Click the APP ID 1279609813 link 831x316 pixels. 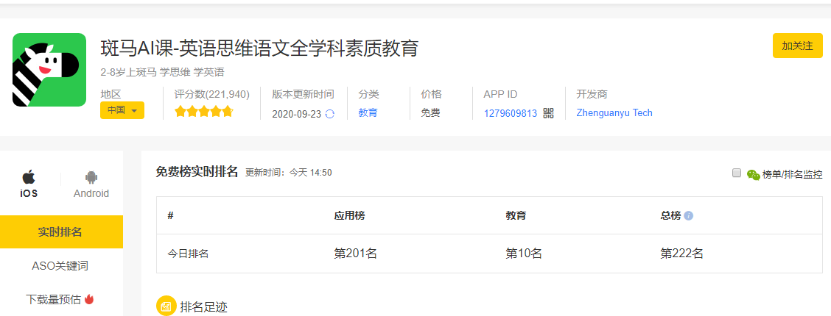(511, 113)
